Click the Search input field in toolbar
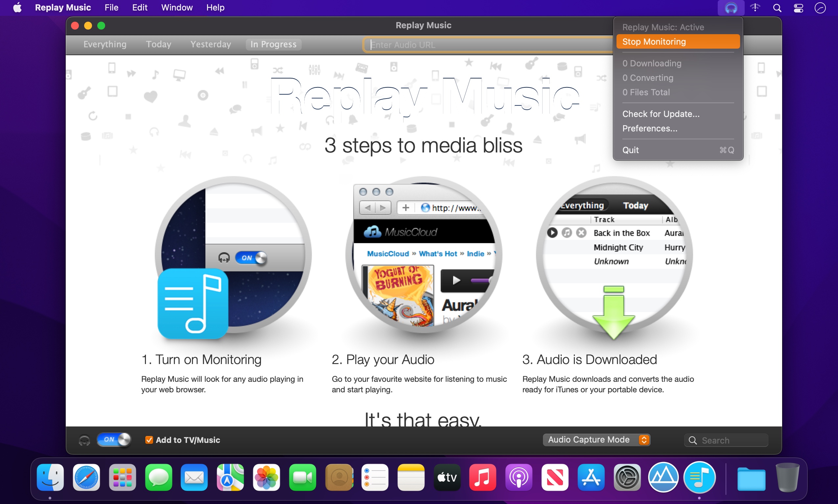The width and height of the screenshot is (838, 504). click(727, 440)
